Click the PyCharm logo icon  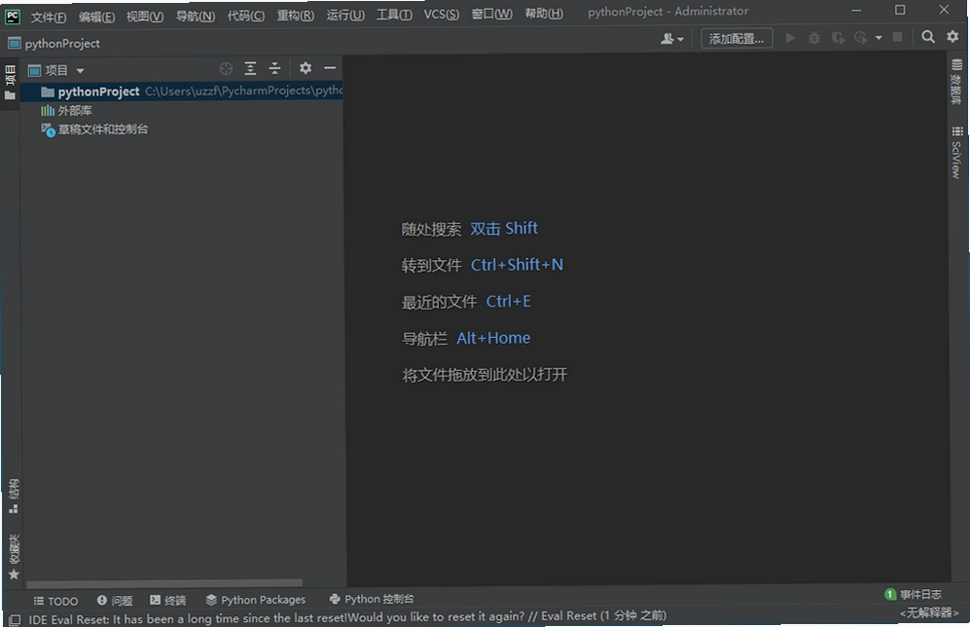click(13, 17)
